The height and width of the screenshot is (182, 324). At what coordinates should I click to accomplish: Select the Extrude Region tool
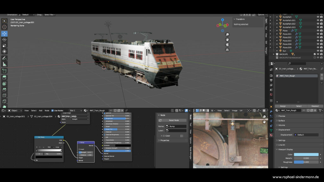click(4, 78)
